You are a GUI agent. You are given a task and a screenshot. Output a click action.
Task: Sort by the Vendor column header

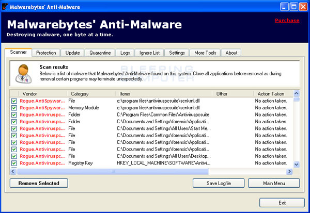pyautogui.click(x=42, y=94)
